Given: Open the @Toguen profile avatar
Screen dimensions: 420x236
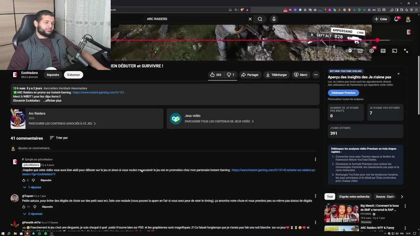Looking at the screenshot, I should click(15, 198).
